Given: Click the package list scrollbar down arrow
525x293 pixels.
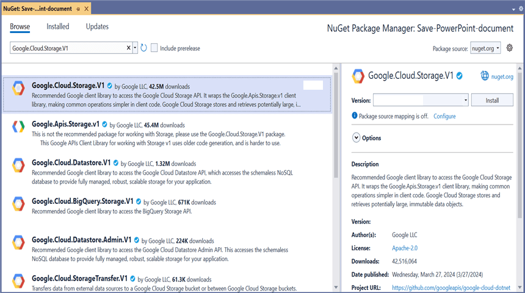Looking at the screenshot, I should 336,288.
